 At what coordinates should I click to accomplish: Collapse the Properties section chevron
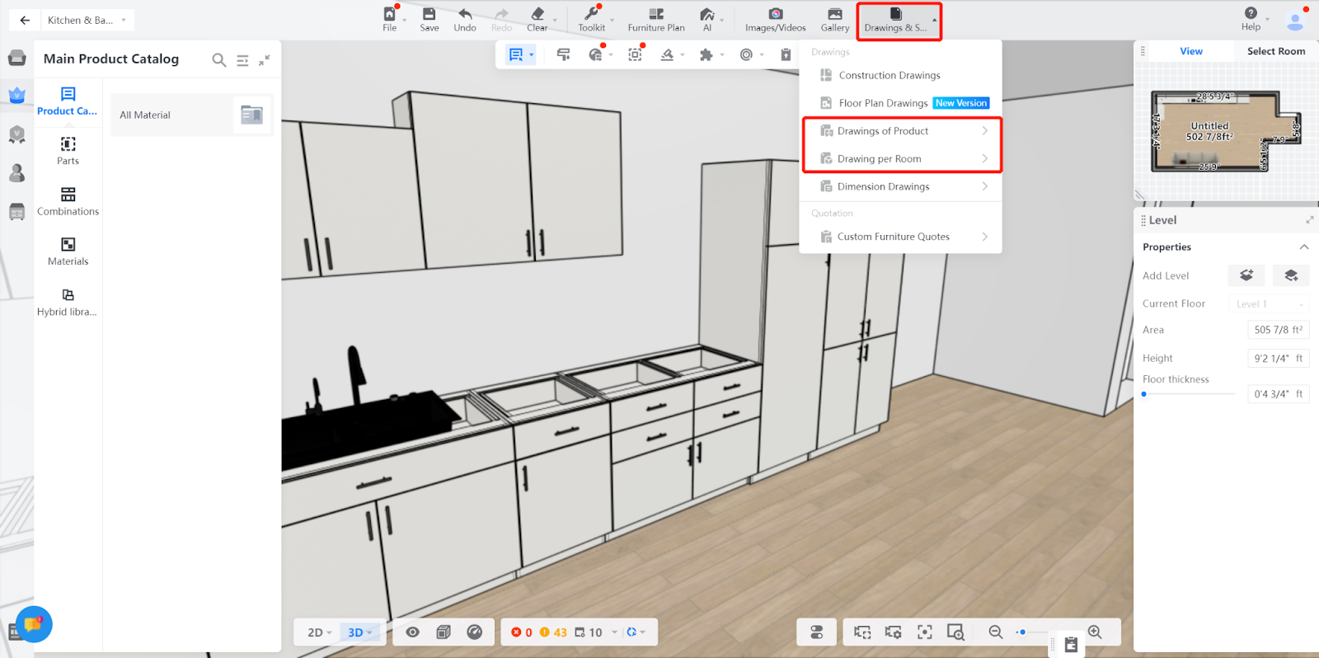pyautogui.click(x=1303, y=247)
